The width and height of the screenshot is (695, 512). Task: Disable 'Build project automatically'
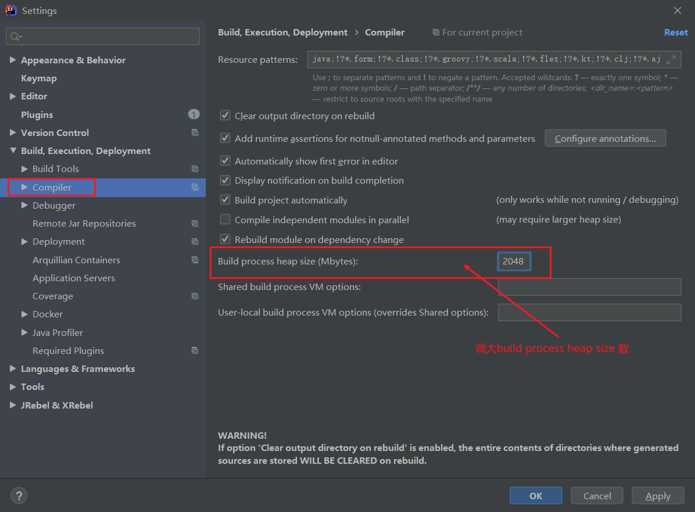click(x=225, y=199)
